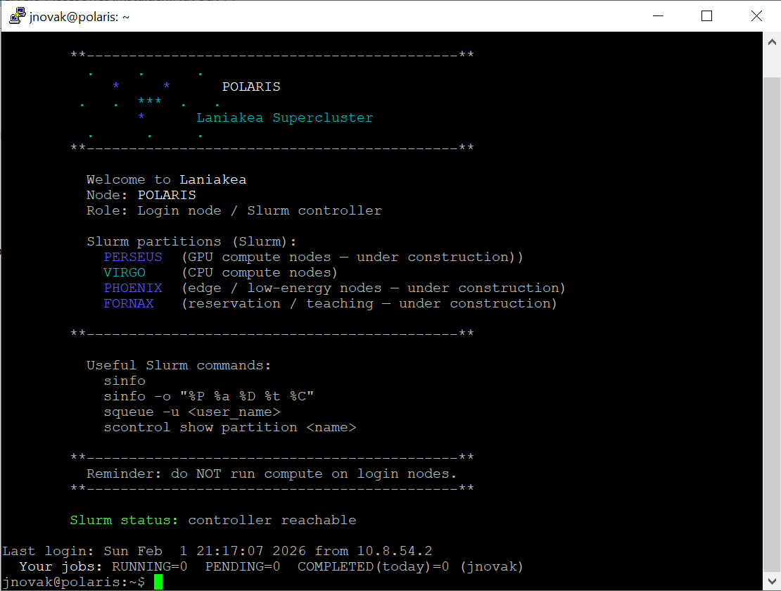781x591 pixels.
Task: Click the vertical scrollbar thumb
Action: pyautogui.click(x=772, y=324)
